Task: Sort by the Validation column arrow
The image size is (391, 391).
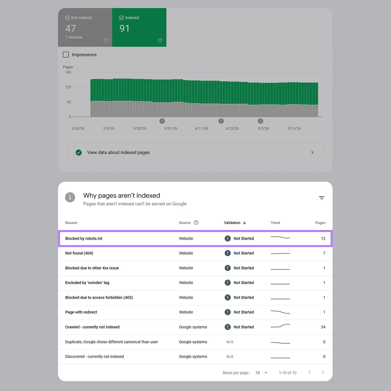Action: pyautogui.click(x=244, y=223)
